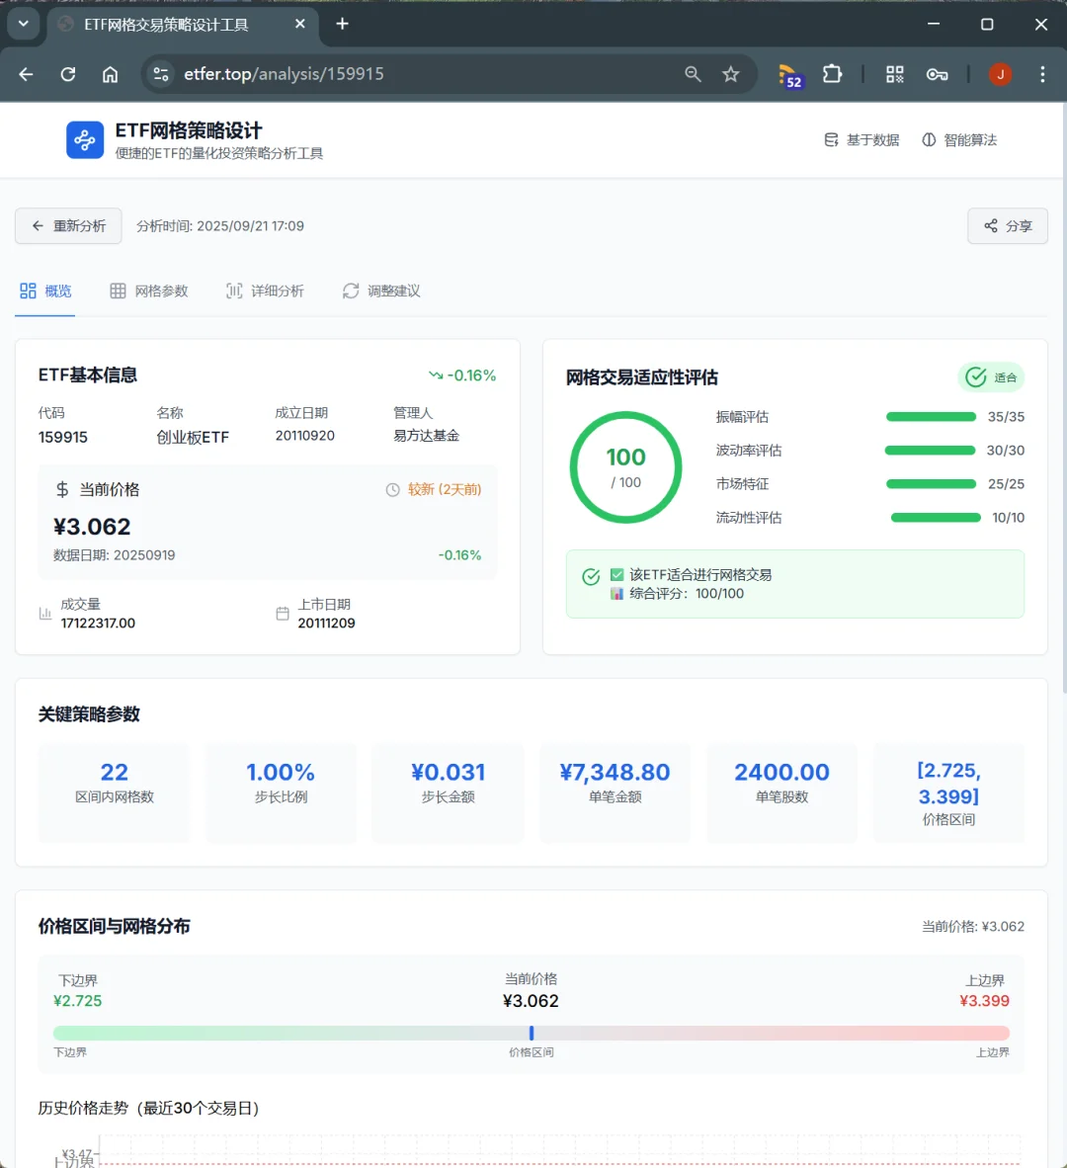1067x1168 pixels.
Task: Click the green check on the 适合 badge
Action: [977, 376]
